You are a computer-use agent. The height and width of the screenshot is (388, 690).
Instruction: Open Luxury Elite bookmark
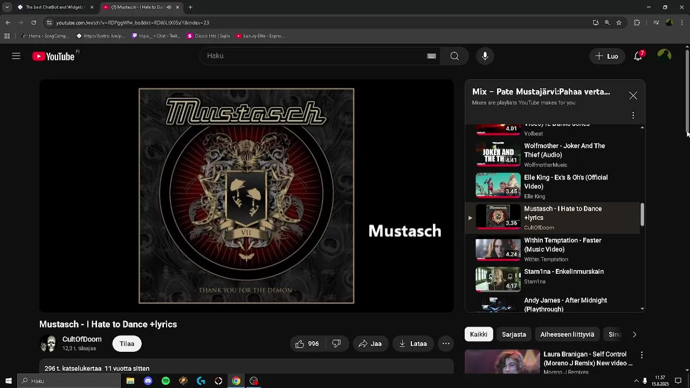(260, 36)
